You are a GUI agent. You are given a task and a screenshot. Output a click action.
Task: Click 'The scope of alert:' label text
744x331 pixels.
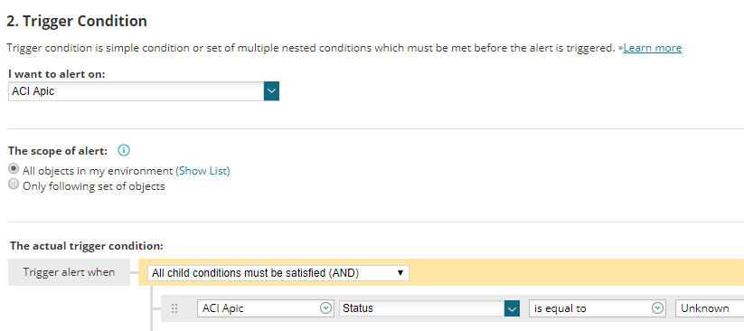click(58, 151)
